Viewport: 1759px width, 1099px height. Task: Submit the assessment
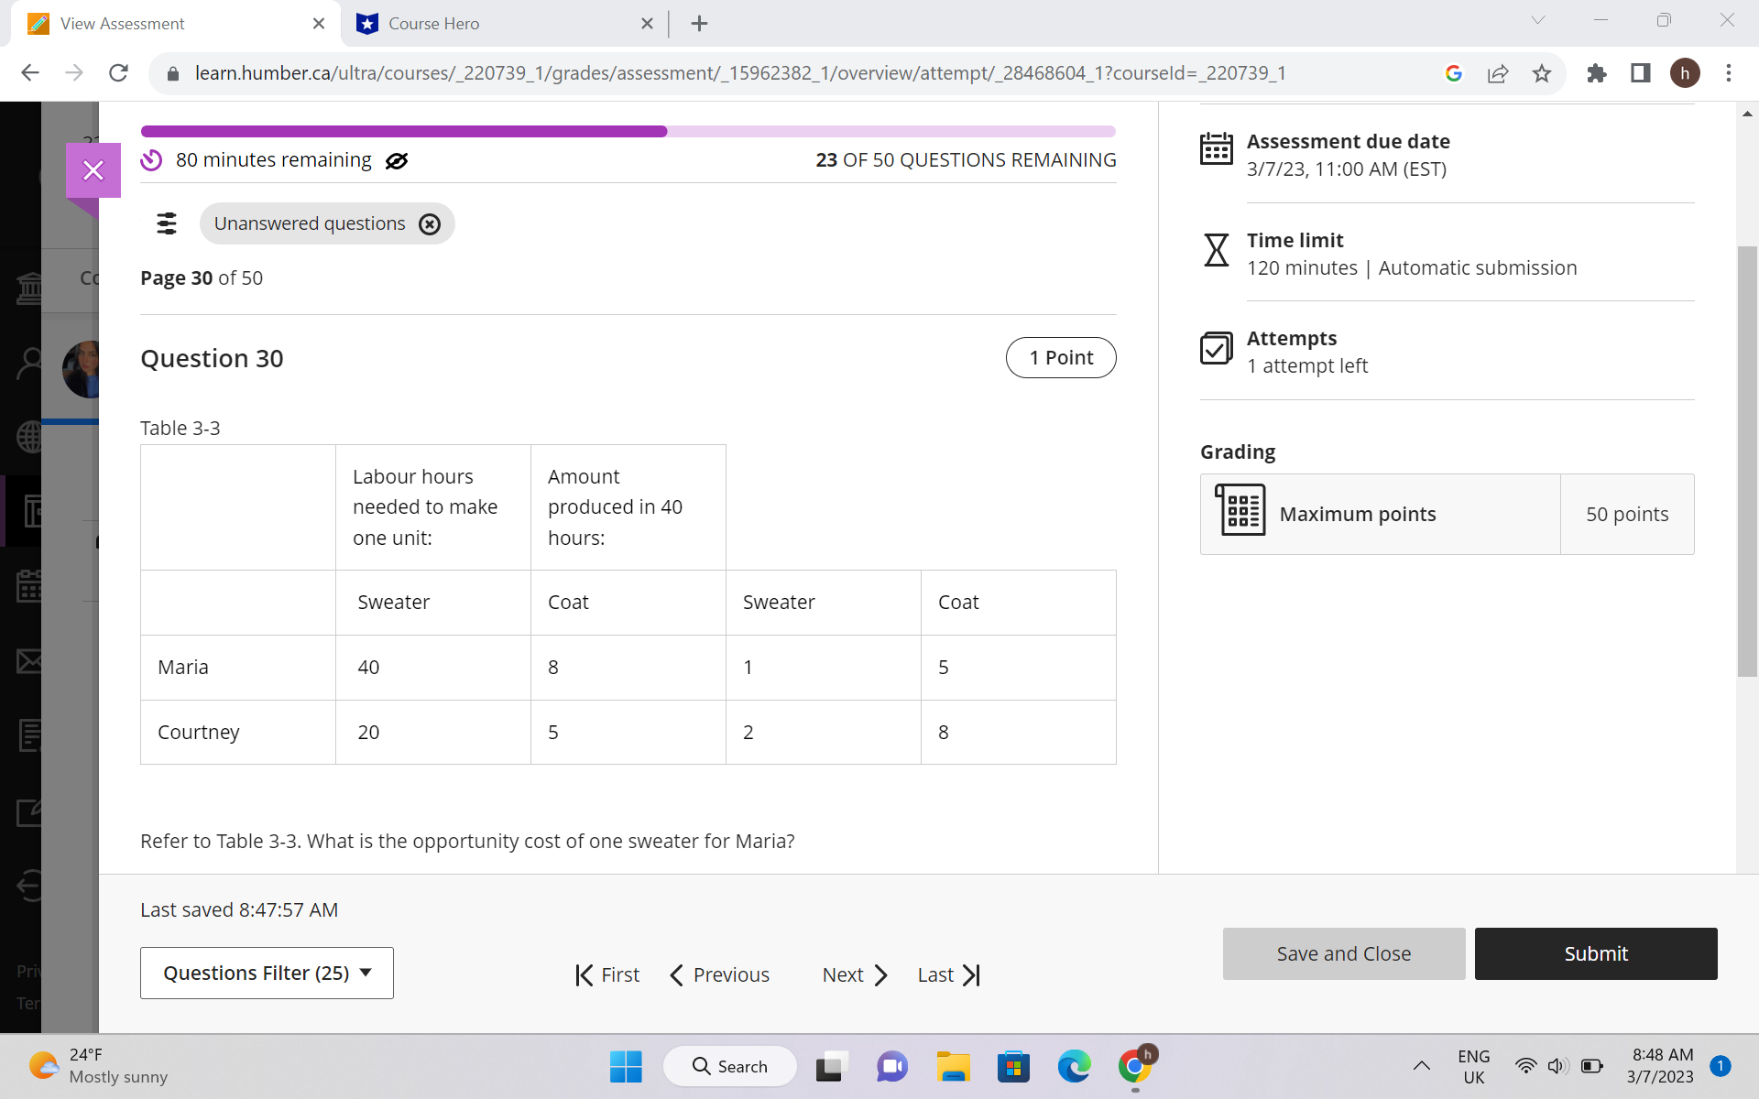(x=1596, y=953)
